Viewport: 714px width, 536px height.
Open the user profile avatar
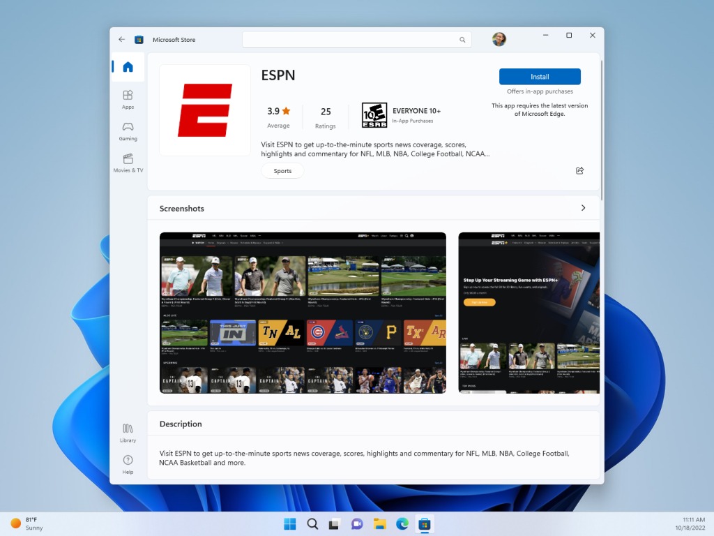pyautogui.click(x=499, y=40)
